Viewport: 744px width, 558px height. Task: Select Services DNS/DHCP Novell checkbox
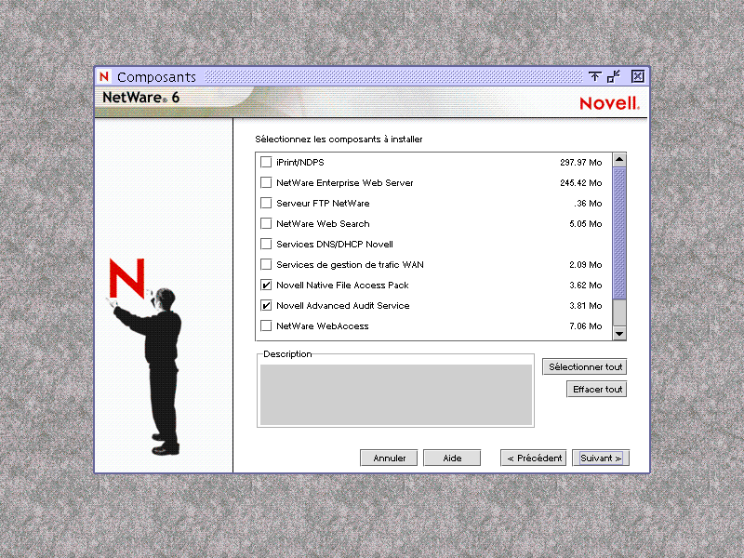[x=266, y=245]
